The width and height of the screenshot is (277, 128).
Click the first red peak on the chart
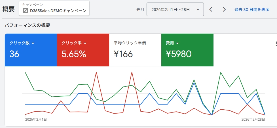[96, 72]
